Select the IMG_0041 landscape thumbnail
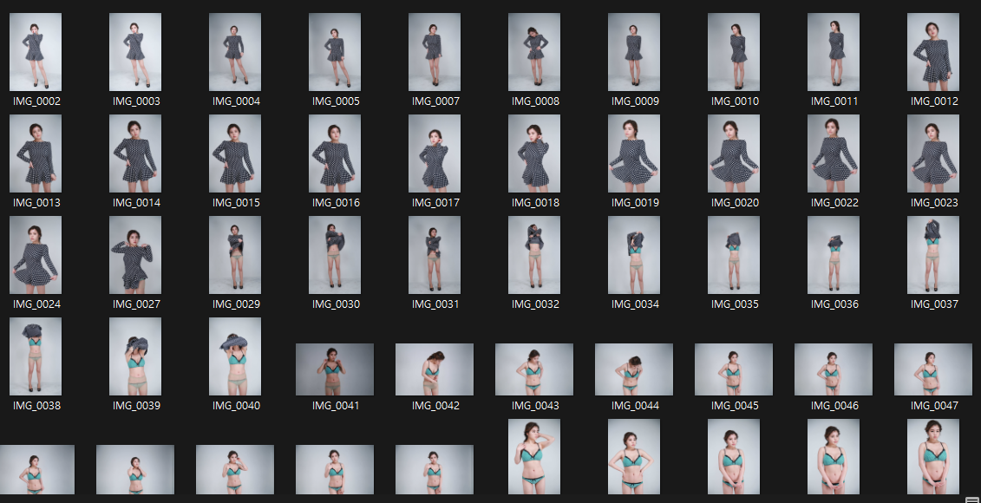The image size is (981, 503). click(335, 369)
